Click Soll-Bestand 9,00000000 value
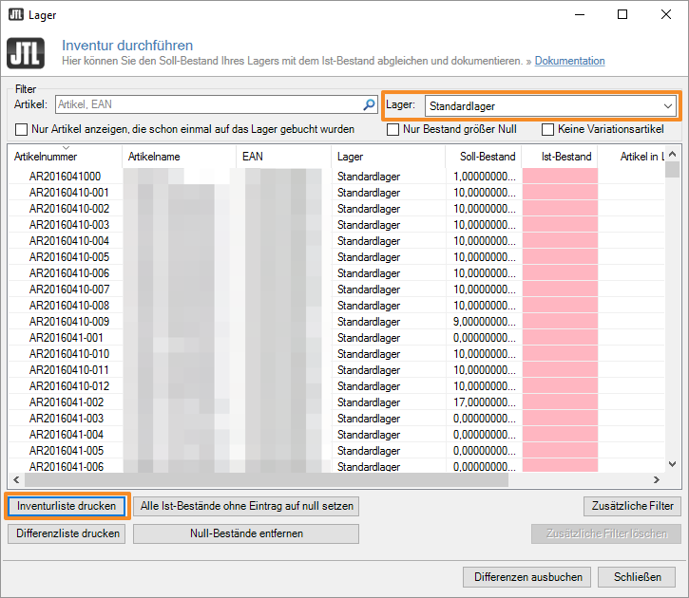This screenshot has width=689, height=598. (x=485, y=322)
